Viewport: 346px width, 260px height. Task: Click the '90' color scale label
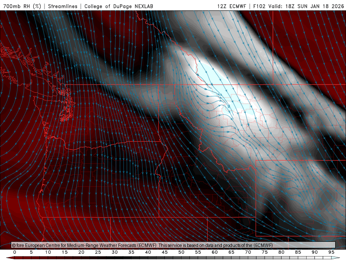pos(315,252)
